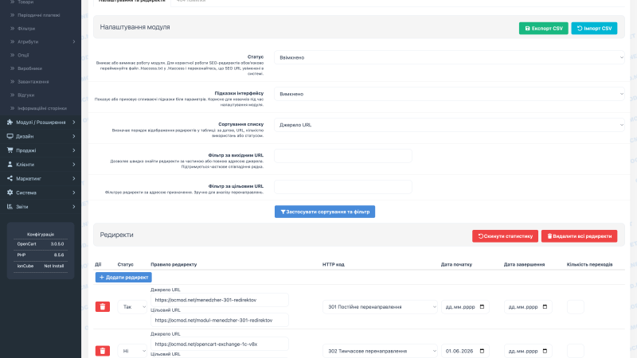This screenshot has width=637, height=358.
Task: Click Видалити всі редиректи button
Action: [580, 236]
